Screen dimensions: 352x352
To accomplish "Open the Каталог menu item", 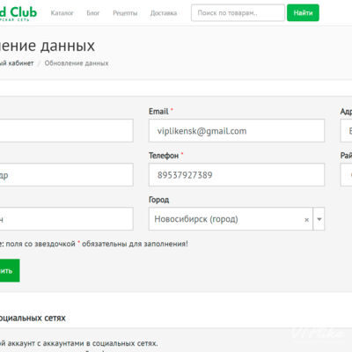I will pyautogui.click(x=62, y=13).
